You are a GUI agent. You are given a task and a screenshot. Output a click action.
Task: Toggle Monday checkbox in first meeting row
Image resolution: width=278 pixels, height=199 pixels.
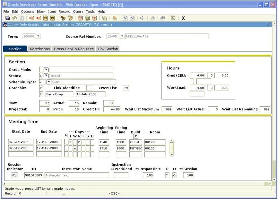pos(66,142)
